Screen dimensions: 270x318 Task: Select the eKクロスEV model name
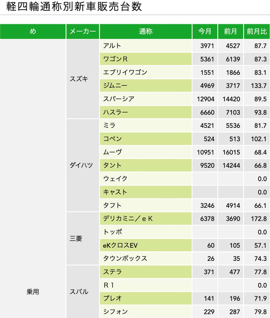[120, 245]
